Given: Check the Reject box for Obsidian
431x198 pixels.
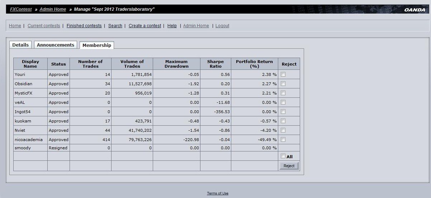Looking at the screenshot, I should pos(283,84).
